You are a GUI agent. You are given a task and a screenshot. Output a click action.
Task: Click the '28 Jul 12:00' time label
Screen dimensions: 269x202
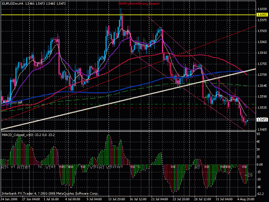[x=202, y=199]
